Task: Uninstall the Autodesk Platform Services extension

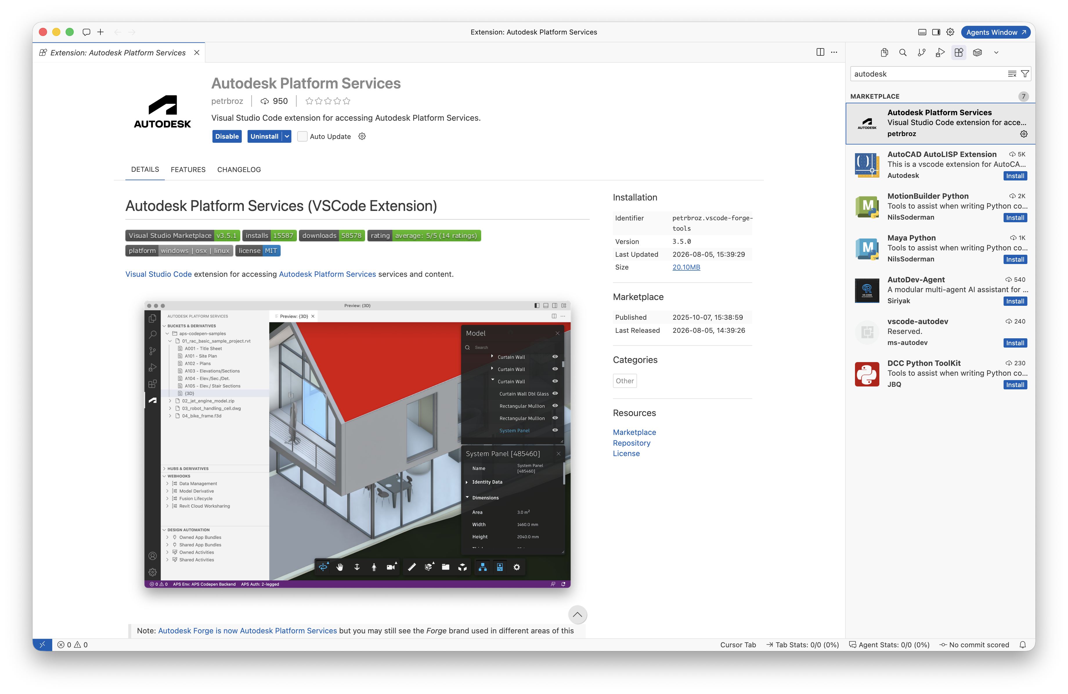Action: click(x=264, y=136)
